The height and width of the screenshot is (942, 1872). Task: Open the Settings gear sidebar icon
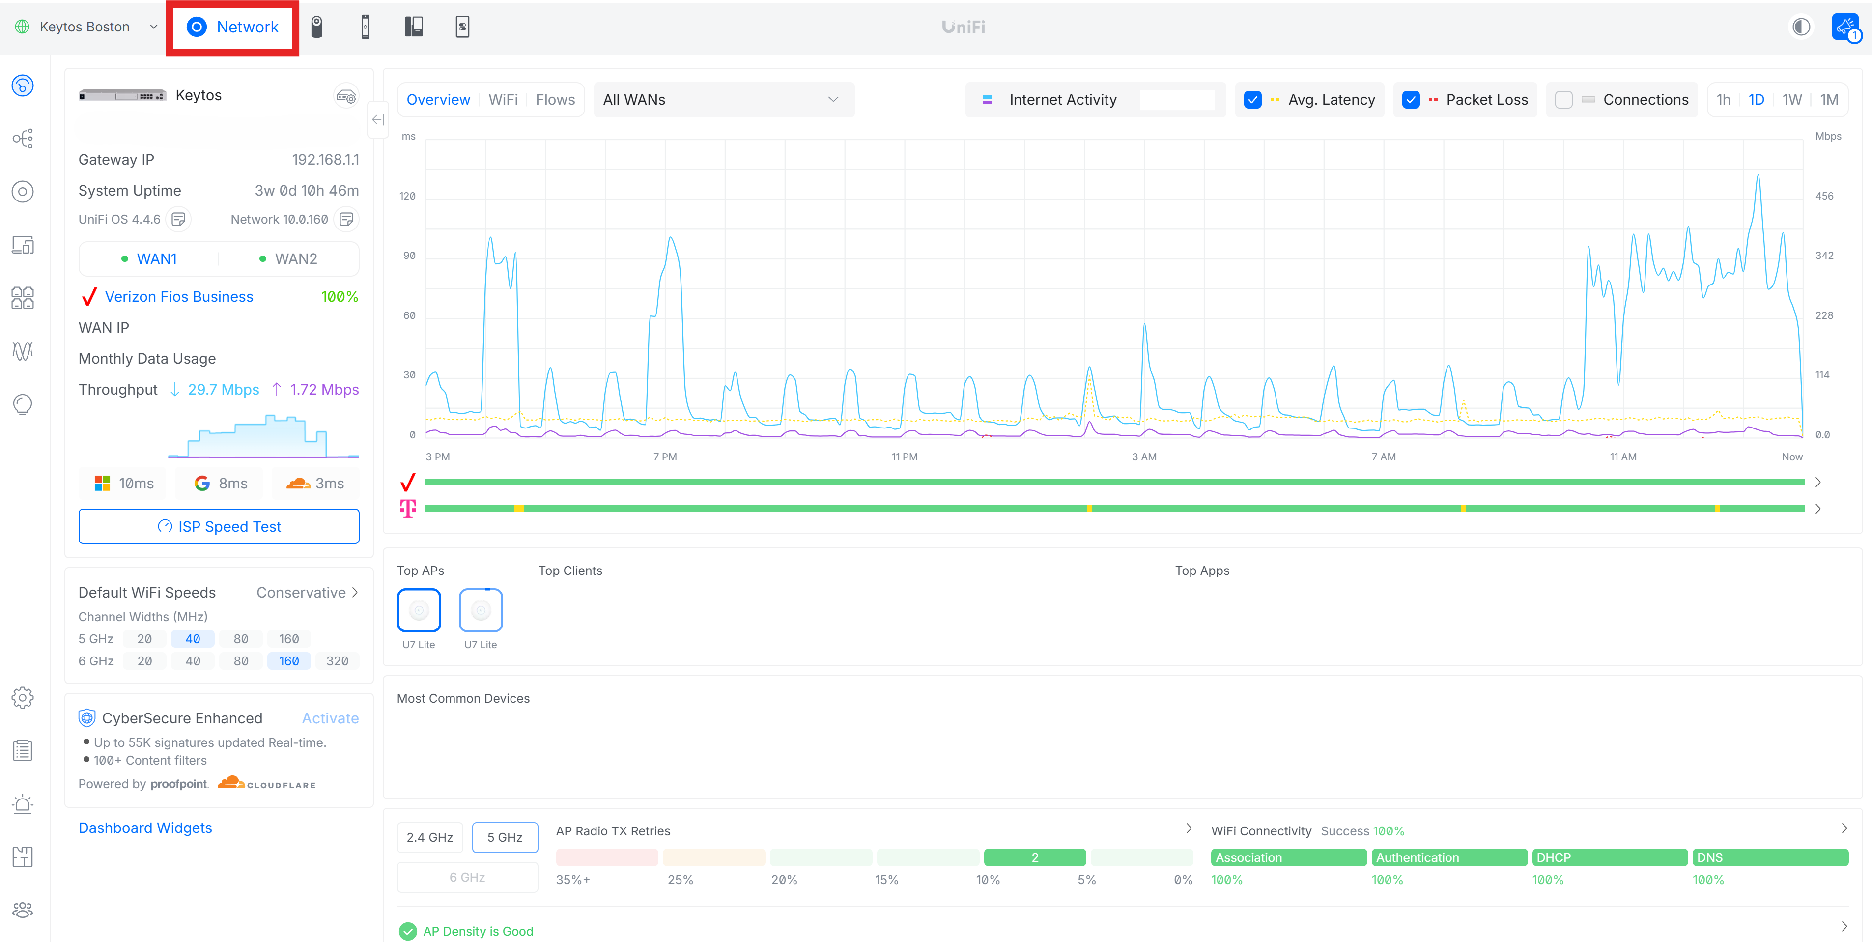pos(23,698)
